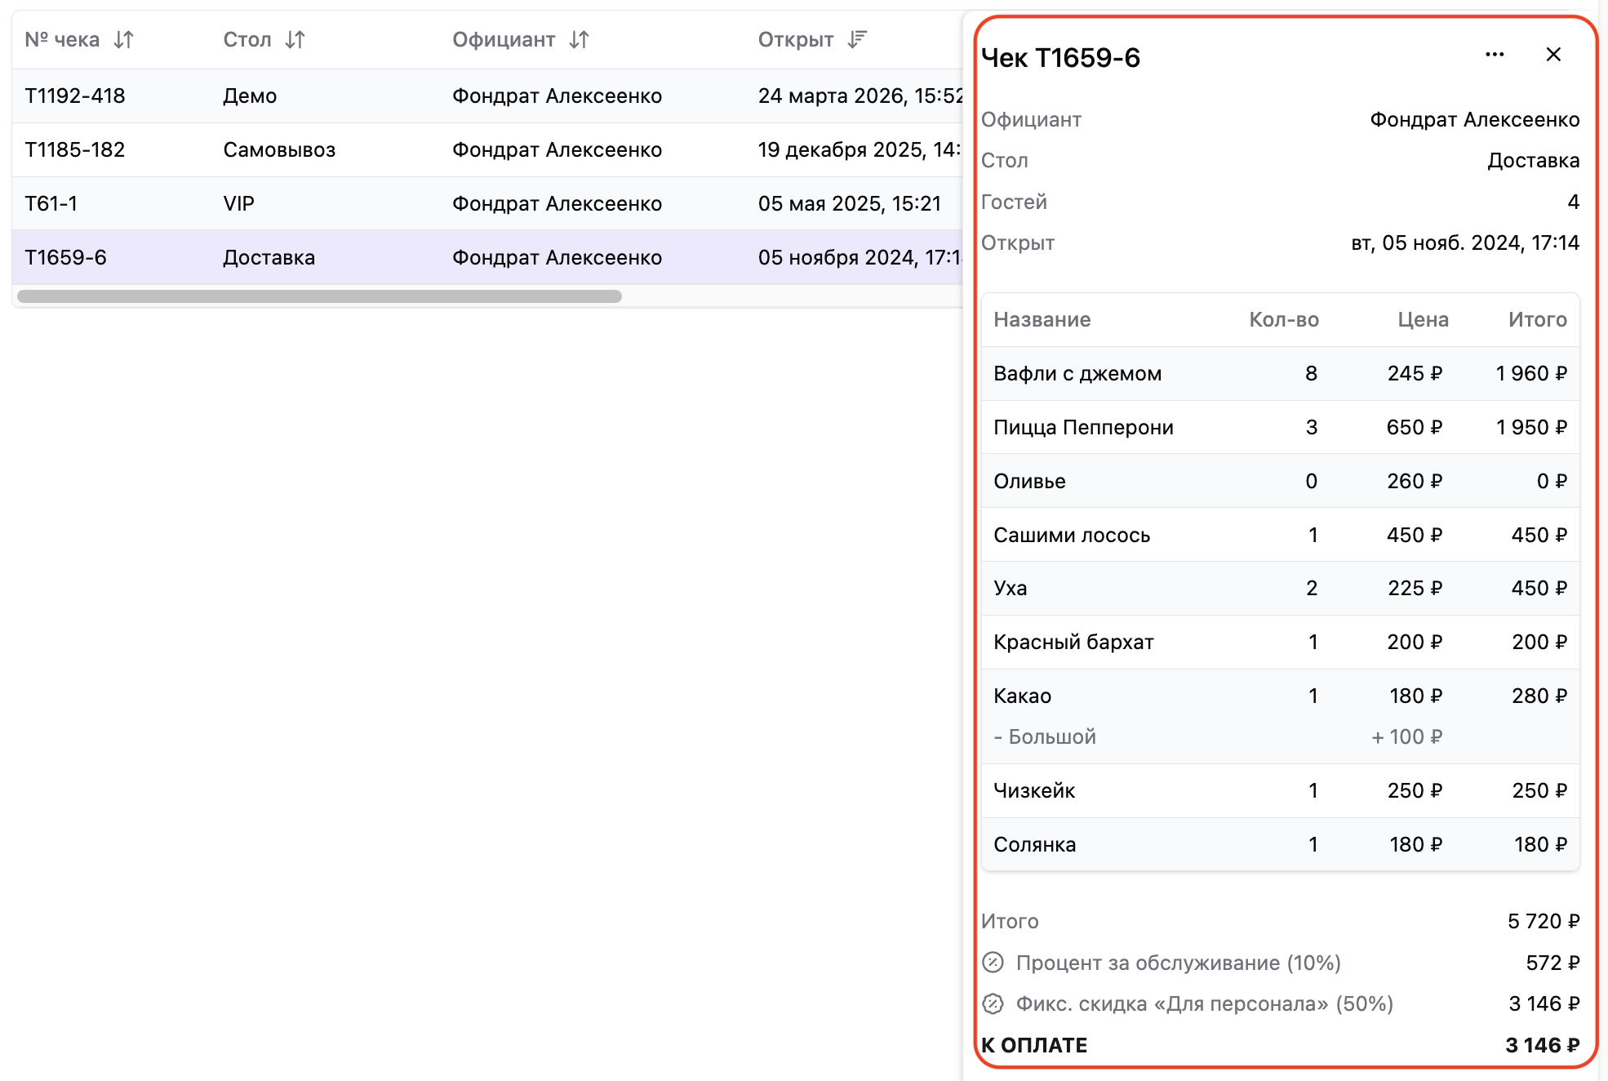
Task: Close the receipt T1659-6 panel
Action: coord(1553,55)
